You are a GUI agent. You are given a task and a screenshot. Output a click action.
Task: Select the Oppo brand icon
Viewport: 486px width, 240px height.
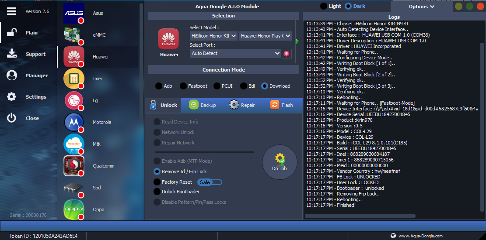coord(74,210)
